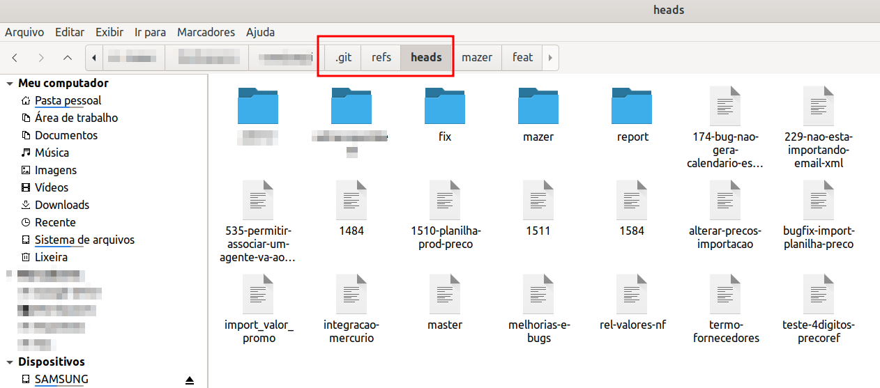Screen dimensions: 880x388
Task: Eject the SAMSUNG device
Action: click(x=189, y=380)
